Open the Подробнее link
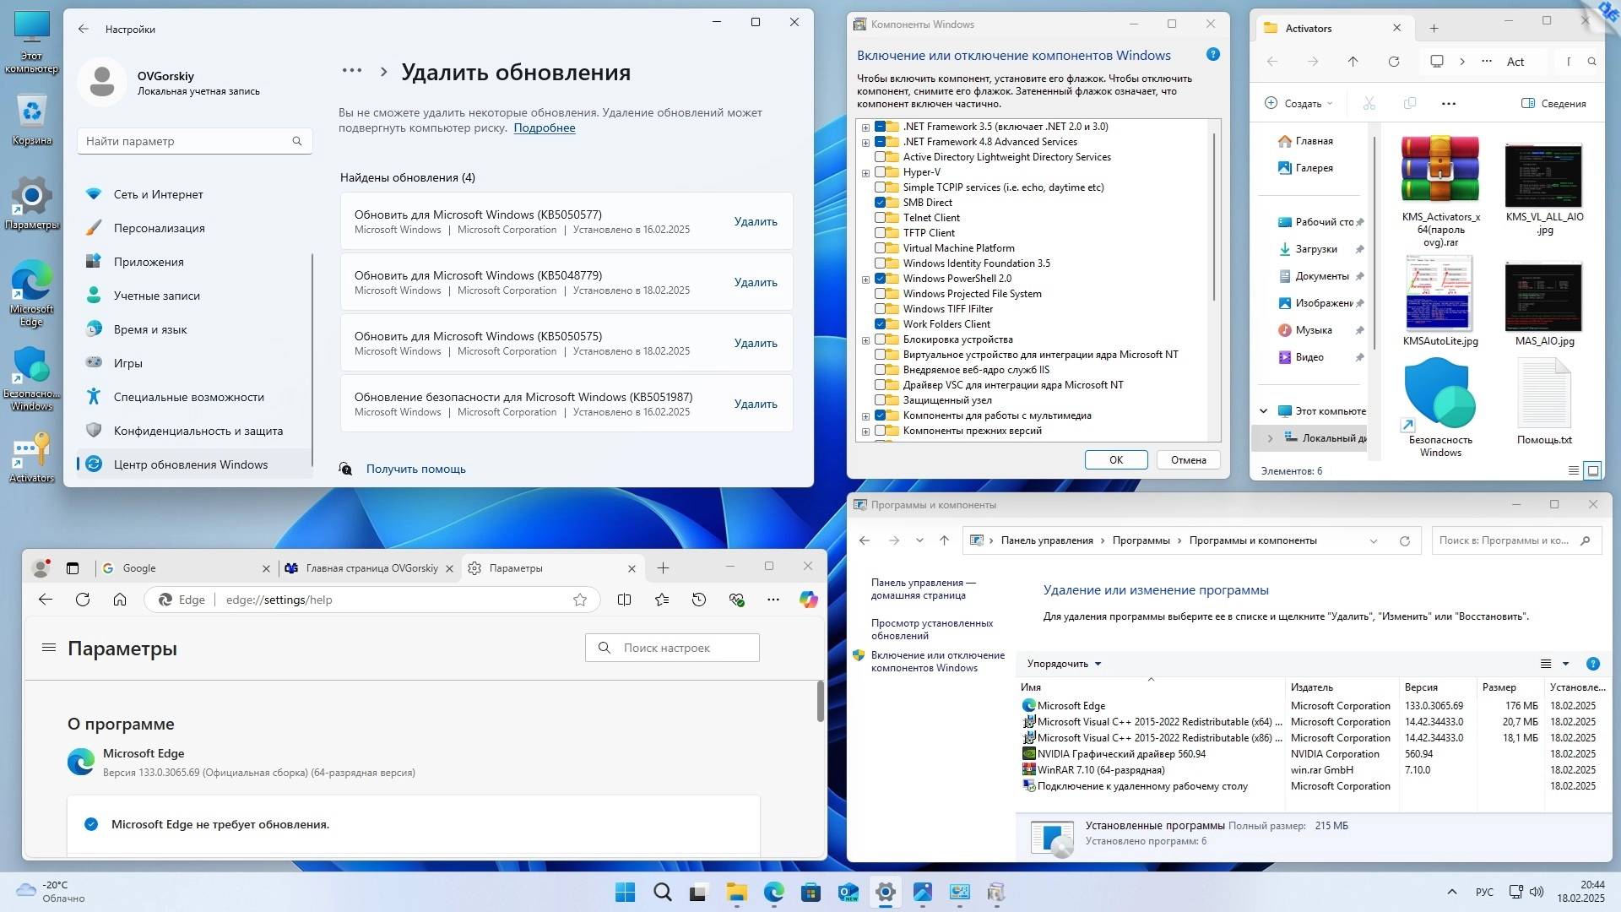The width and height of the screenshot is (1621, 912). (545, 128)
